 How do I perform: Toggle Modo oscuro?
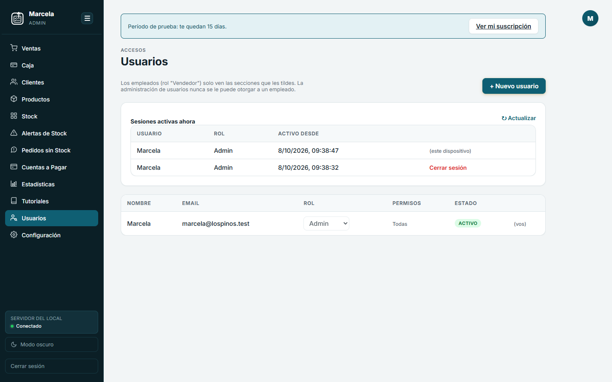click(51, 345)
